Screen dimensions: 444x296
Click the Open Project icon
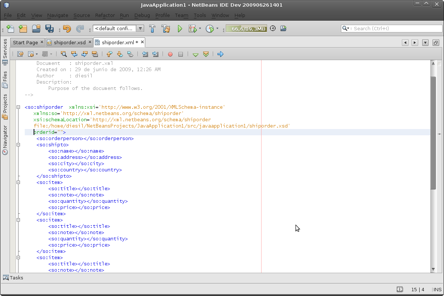pos(36,28)
